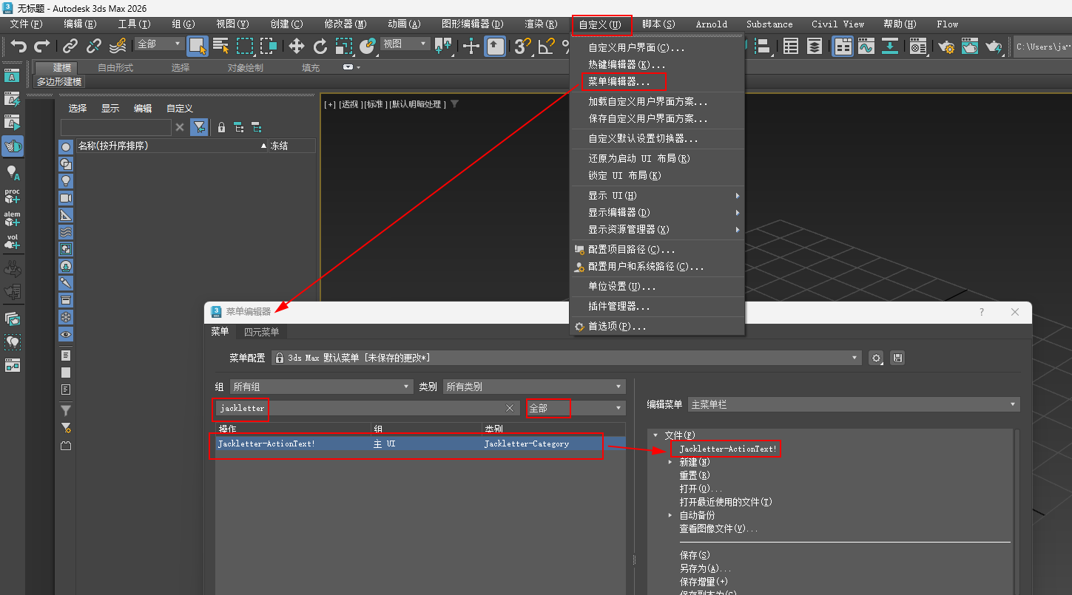Click the Rectangular Selection Region icon
The image size is (1072, 595).
point(245,47)
